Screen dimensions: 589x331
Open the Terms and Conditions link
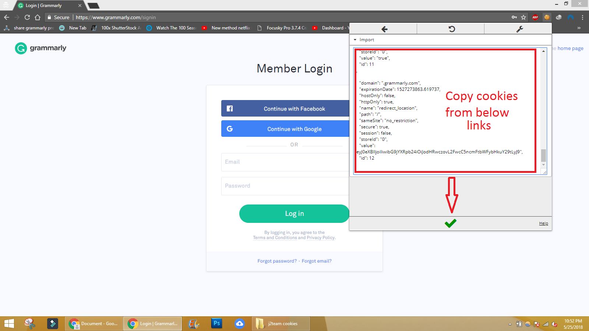click(275, 238)
